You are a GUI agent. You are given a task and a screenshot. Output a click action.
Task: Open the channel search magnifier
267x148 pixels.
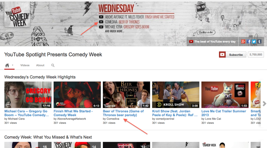pyautogui.click(x=53, y=65)
